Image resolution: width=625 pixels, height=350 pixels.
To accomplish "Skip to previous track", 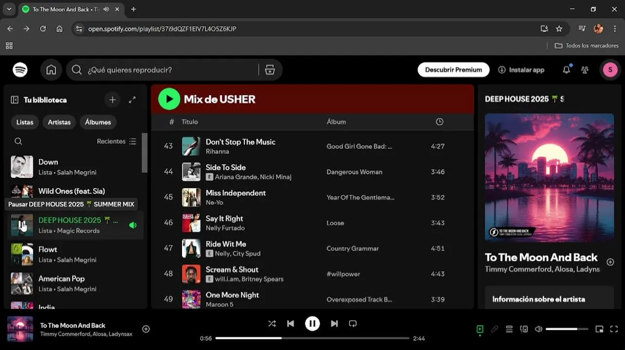I will pyautogui.click(x=290, y=324).
